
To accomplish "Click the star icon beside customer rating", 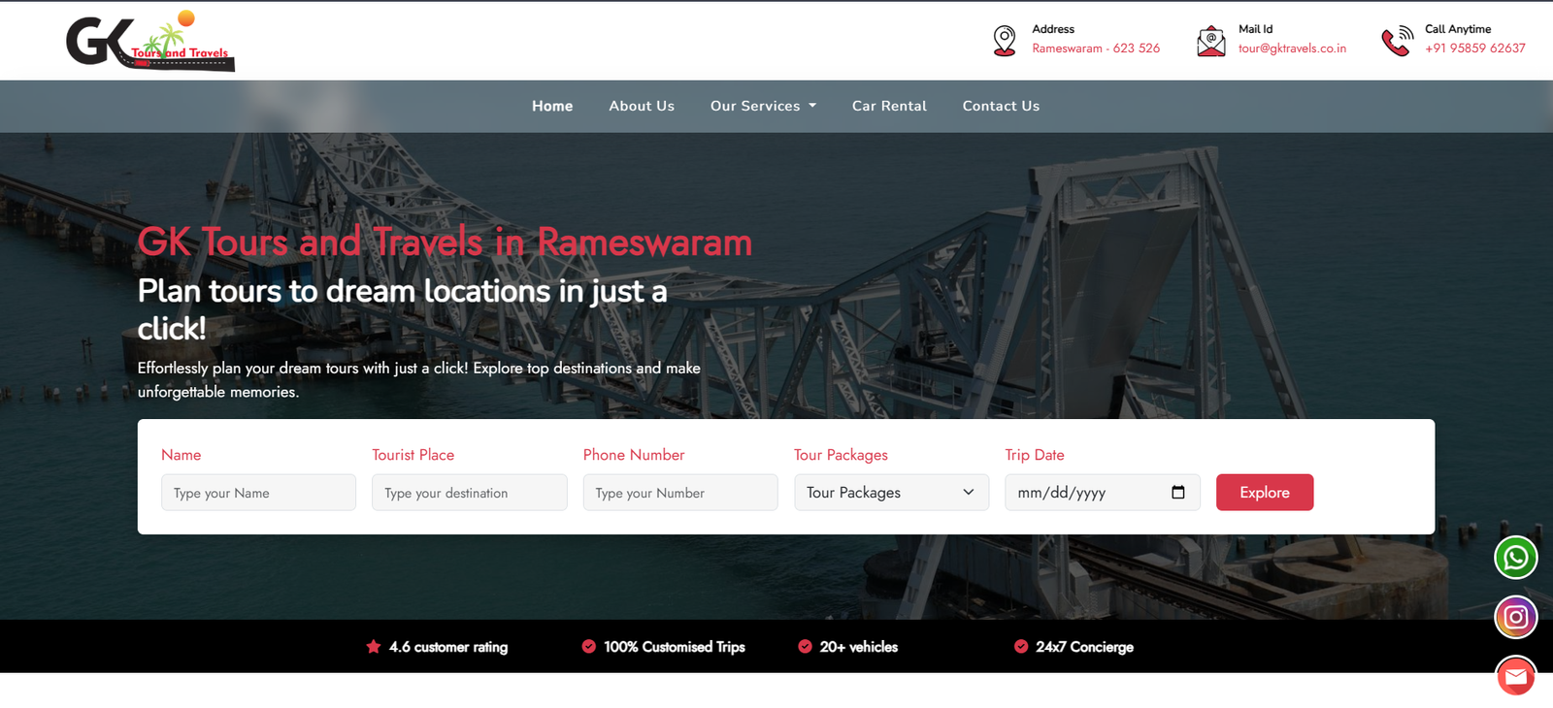I will (374, 647).
